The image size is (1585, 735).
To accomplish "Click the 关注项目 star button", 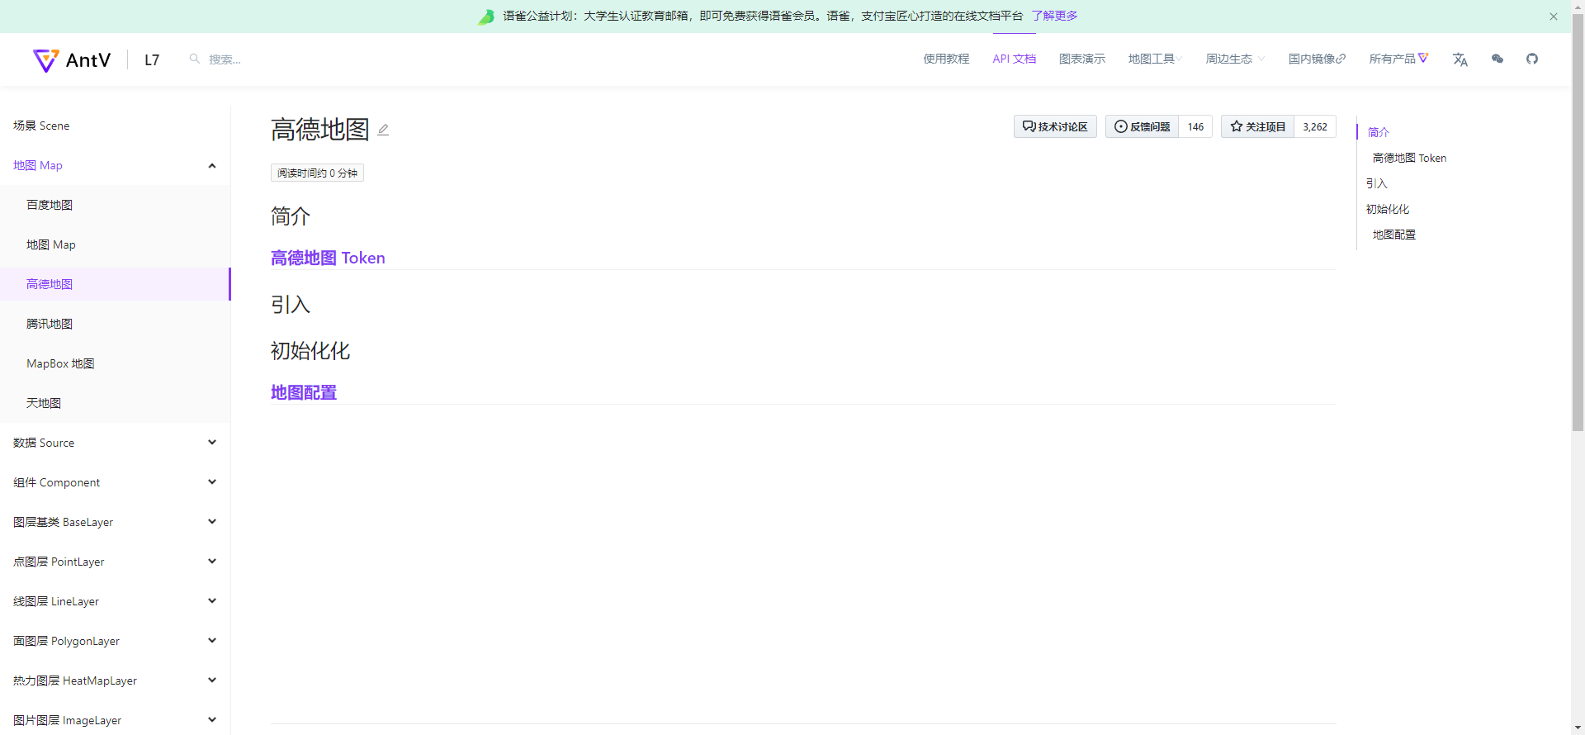I will [x=1257, y=126].
